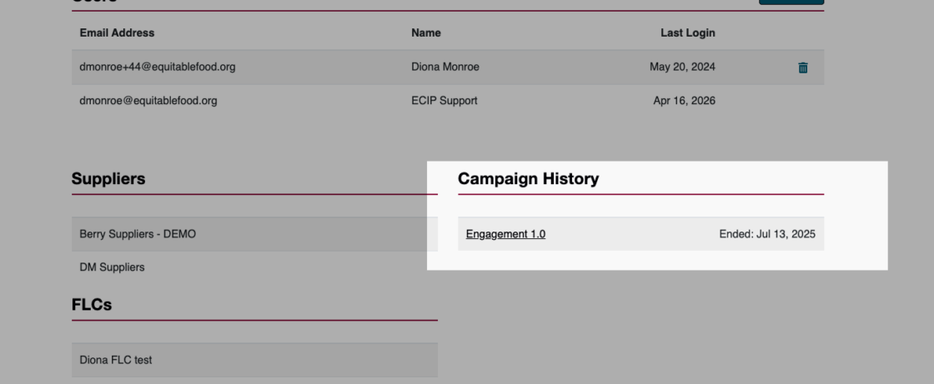The height and width of the screenshot is (384, 934).
Task: Click the trash icon for Diona Monroe
Action: click(x=803, y=67)
